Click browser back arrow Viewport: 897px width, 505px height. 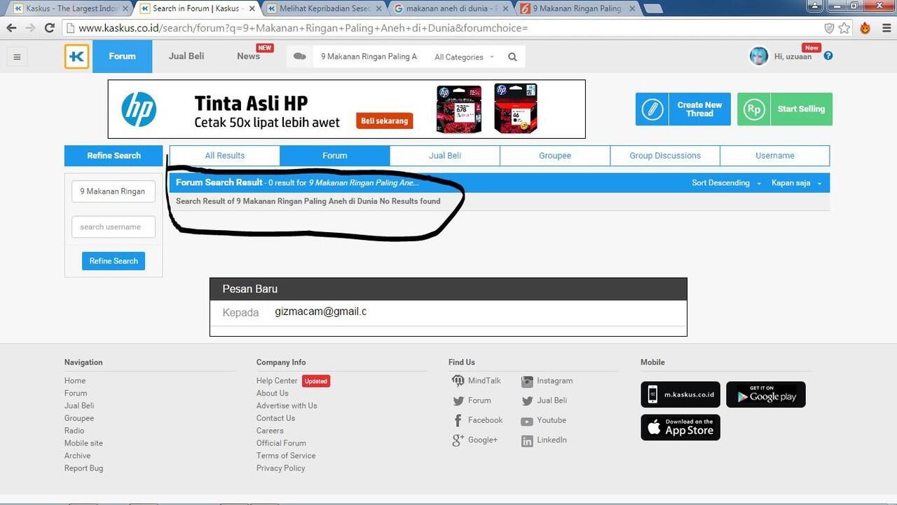11,28
